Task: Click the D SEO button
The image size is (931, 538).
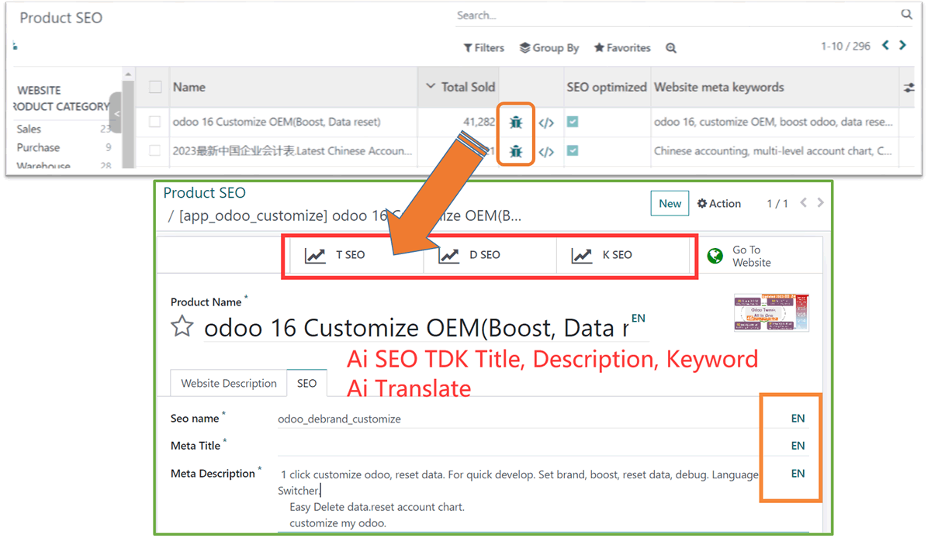Action: coord(490,255)
